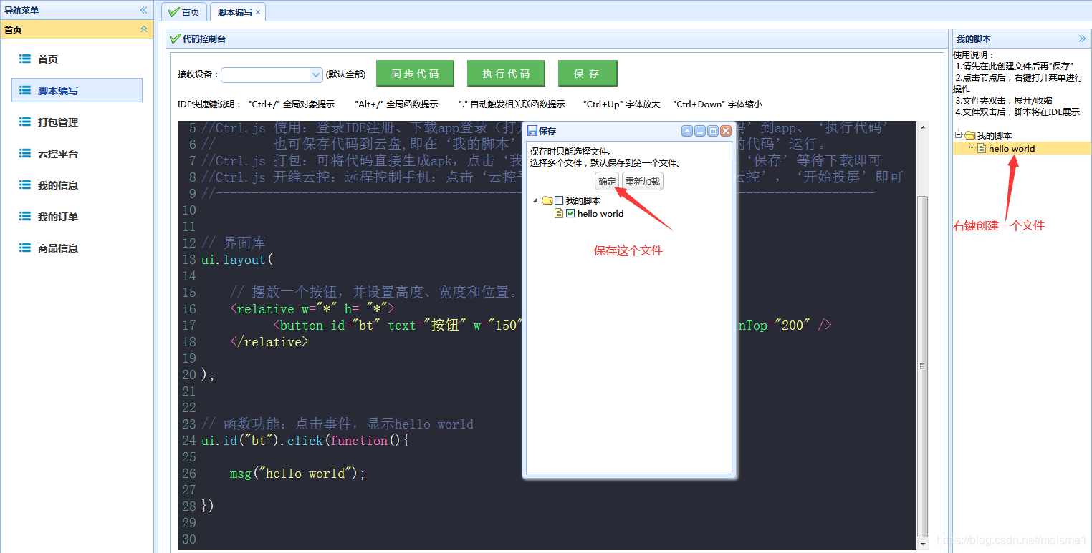This screenshot has width=1092, height=553.
Task: Minimize the 保存 dialog
Action: pos(699,131)
